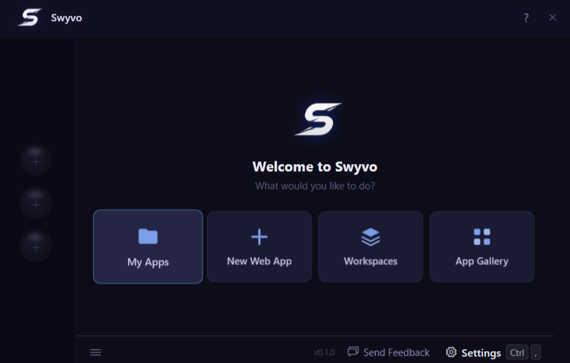Open the Workspaces card
This screenshot has width=570, height=363.
click(370, 246)
